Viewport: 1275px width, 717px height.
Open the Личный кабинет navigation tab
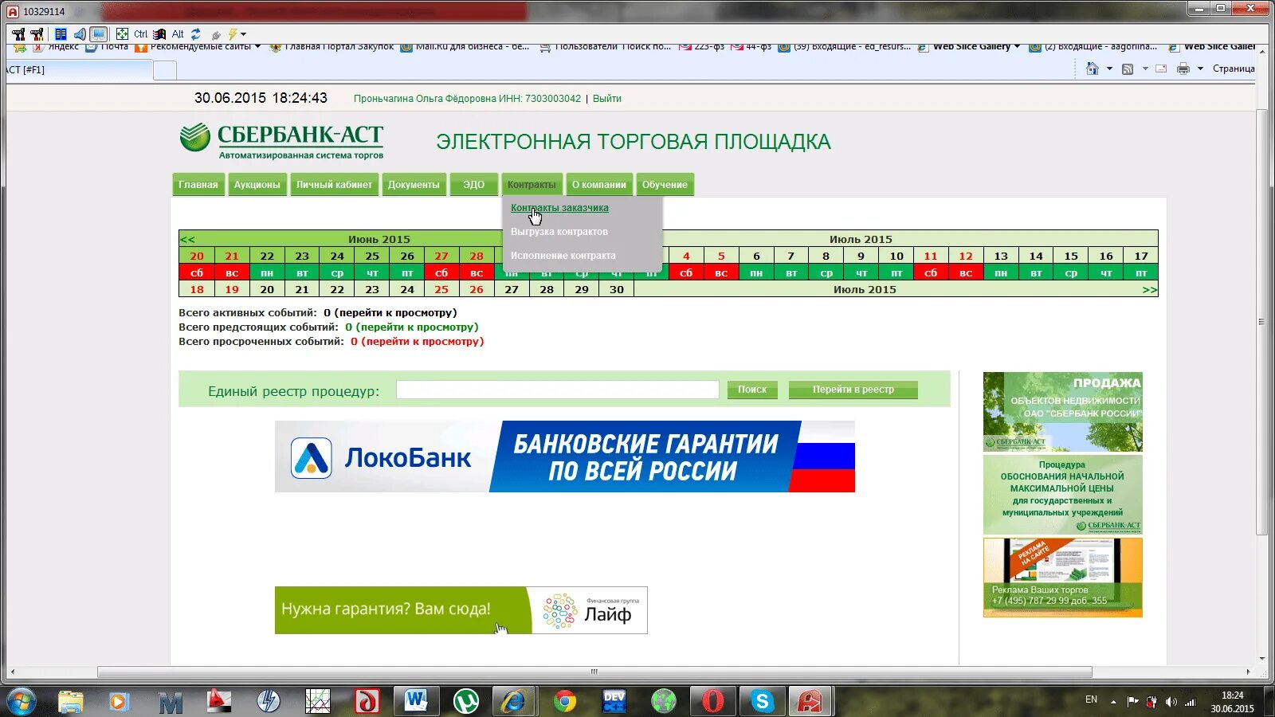[334, 184]
